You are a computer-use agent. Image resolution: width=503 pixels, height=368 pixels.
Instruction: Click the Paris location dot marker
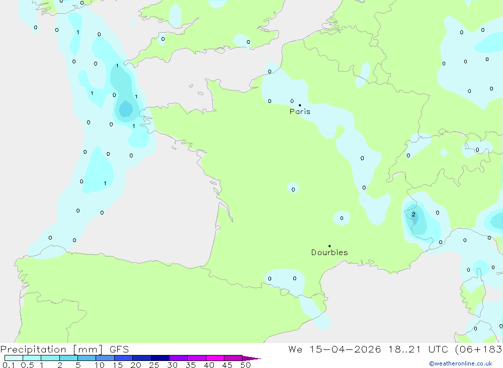[x=300, y=105]
